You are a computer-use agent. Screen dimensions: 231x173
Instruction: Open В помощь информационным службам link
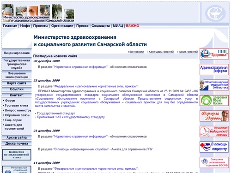pos(81,149)
